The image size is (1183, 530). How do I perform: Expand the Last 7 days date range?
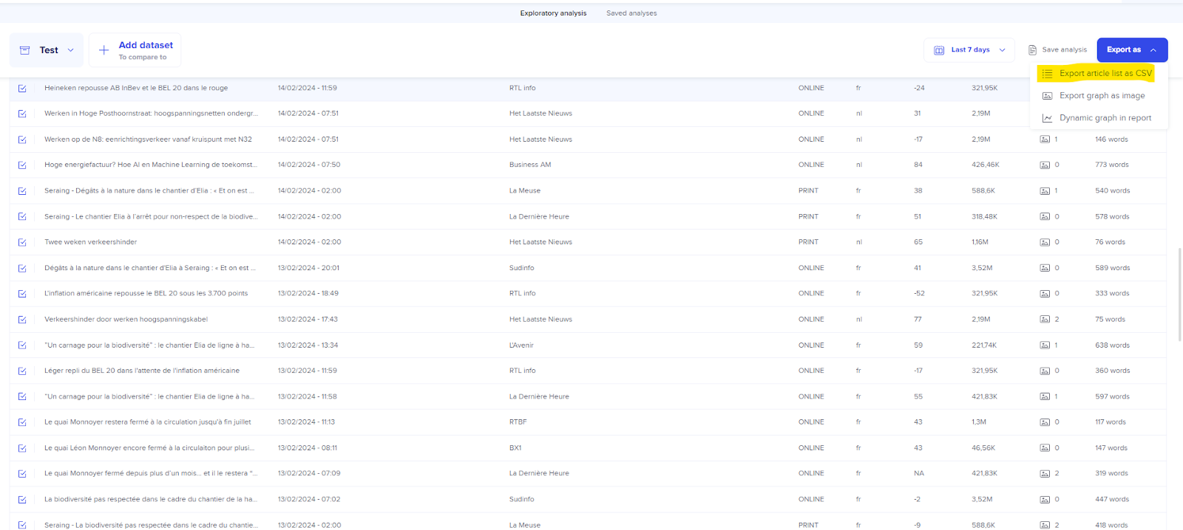coord(969,50)
